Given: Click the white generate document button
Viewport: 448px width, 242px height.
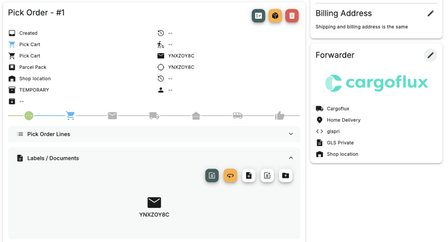Looking at the screenshot, I should tap(267, 176).
